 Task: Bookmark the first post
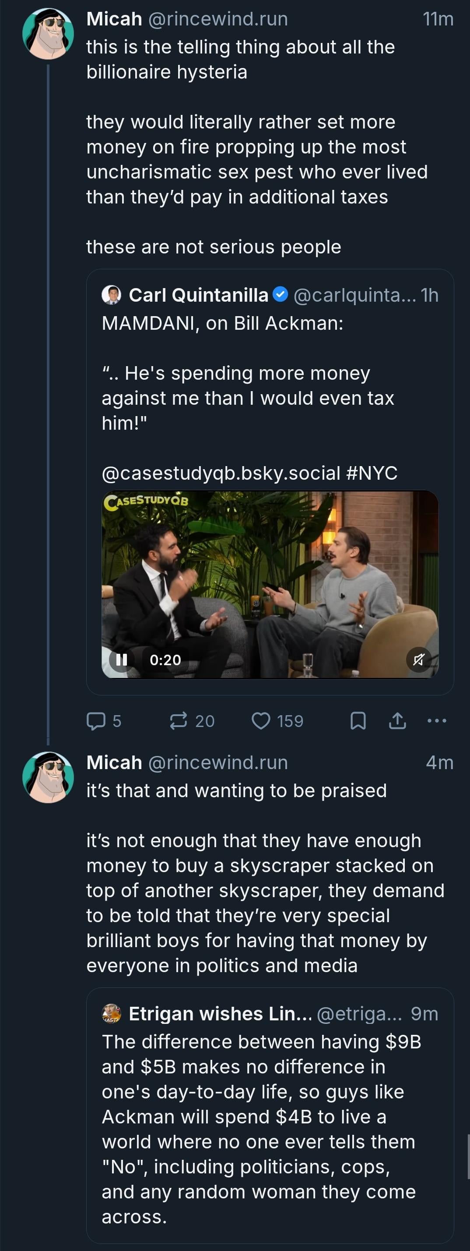click(358, 721)
